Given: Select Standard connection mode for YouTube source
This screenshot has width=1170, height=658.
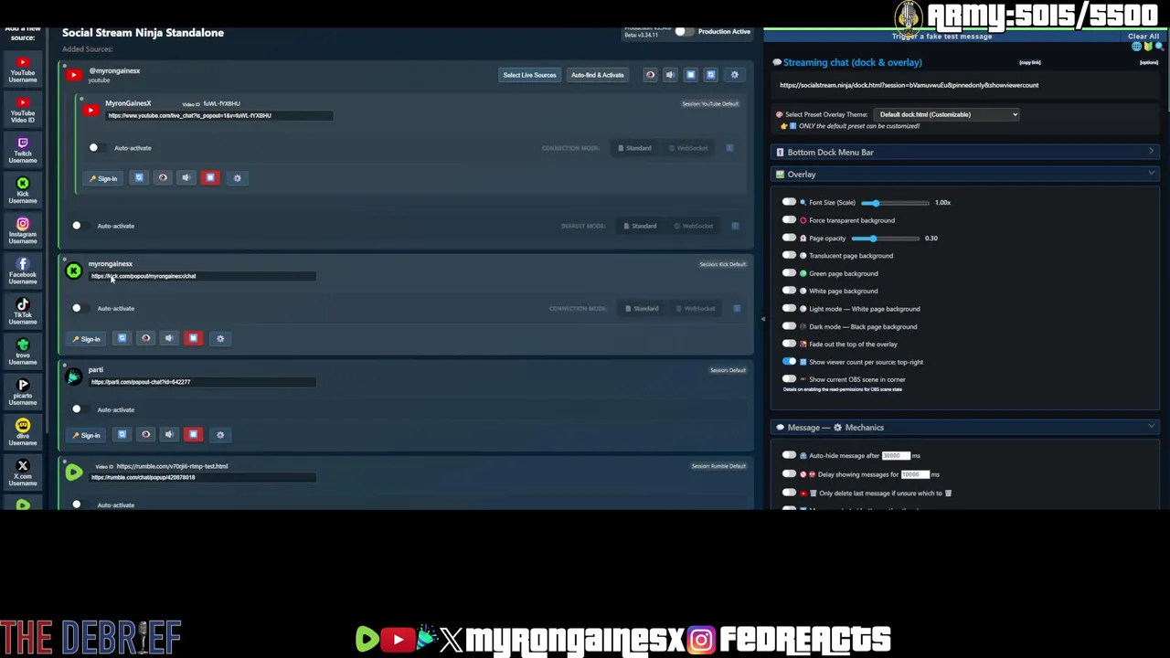Looking at the screenshot, I should (634, 148).
